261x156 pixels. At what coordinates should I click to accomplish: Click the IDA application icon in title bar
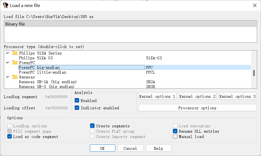pyautogui.click(x=5, y=5)
